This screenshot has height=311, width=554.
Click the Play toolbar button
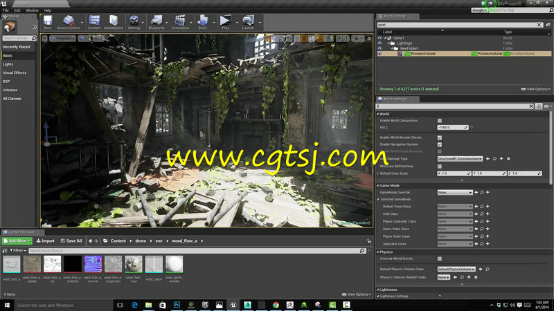click(x=225, y=22)
